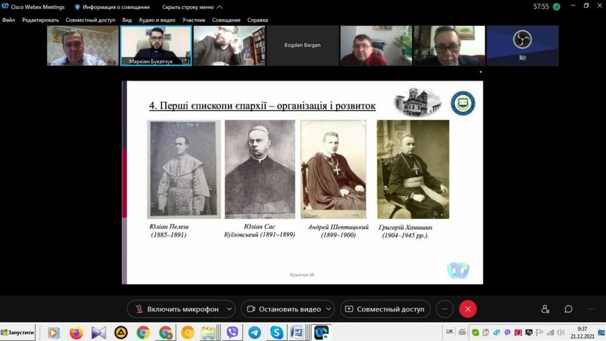
Task: Open Telegram from the taskbar
Action: tap(254, 333)
